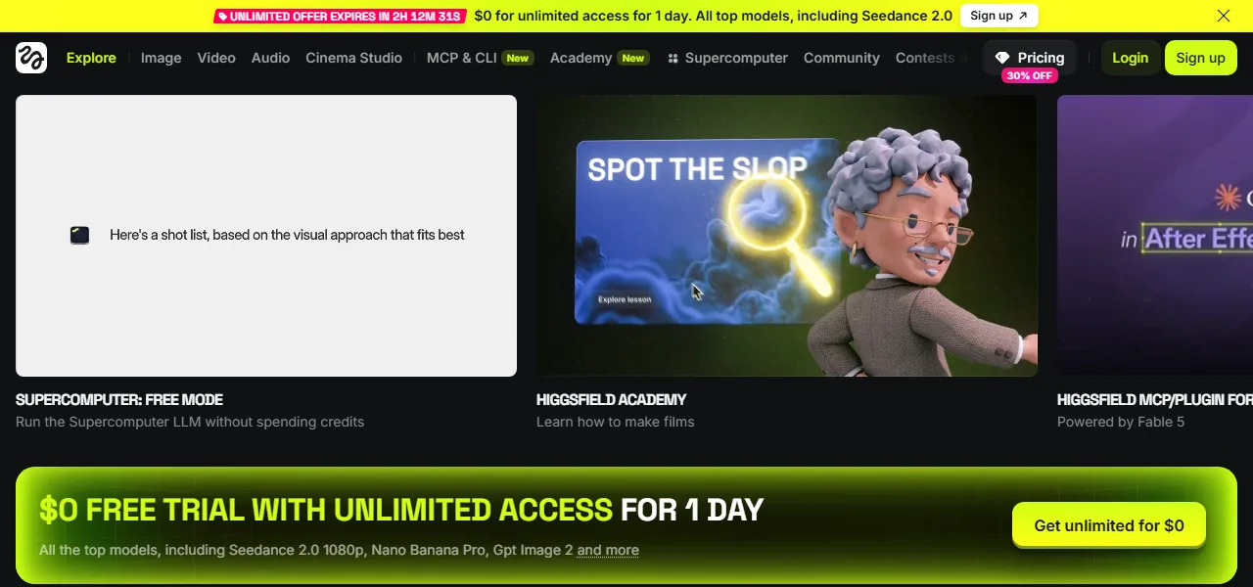Click the Sign up arrow banner button
The width and height of the screenshot is (1253, 587).
tap(998, 16)
